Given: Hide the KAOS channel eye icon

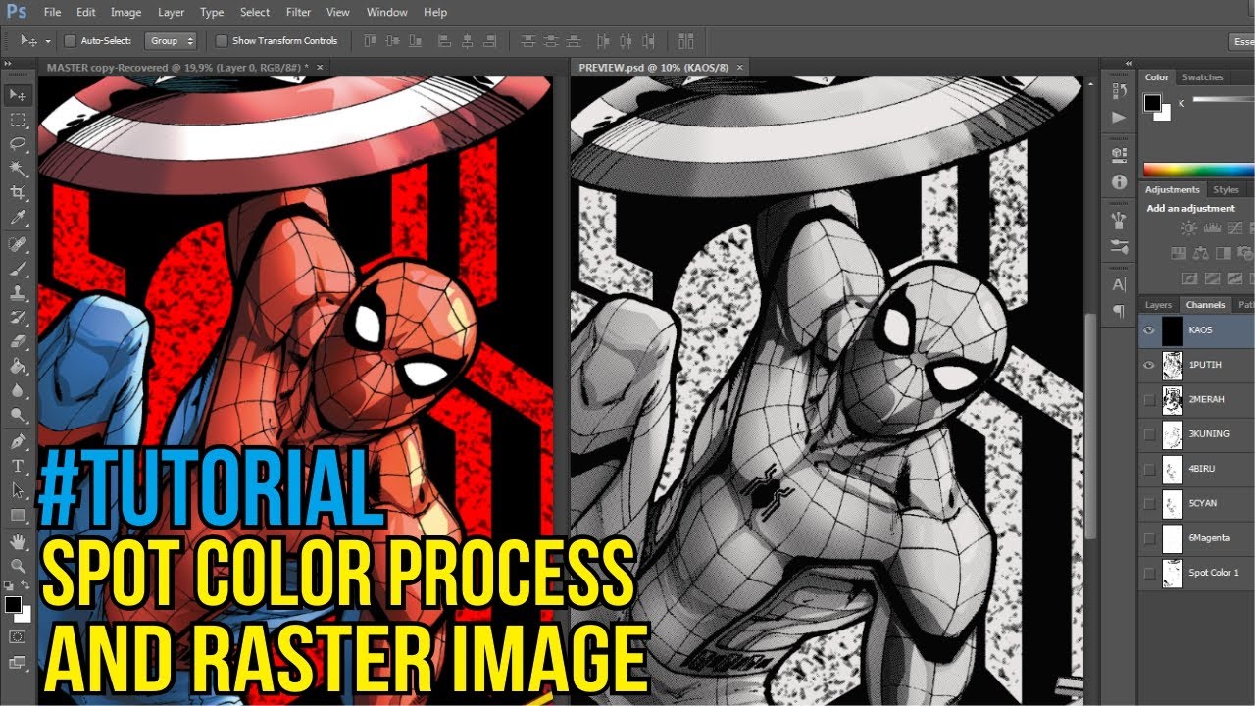Looking at the screenshot, I should [1149, 330].
